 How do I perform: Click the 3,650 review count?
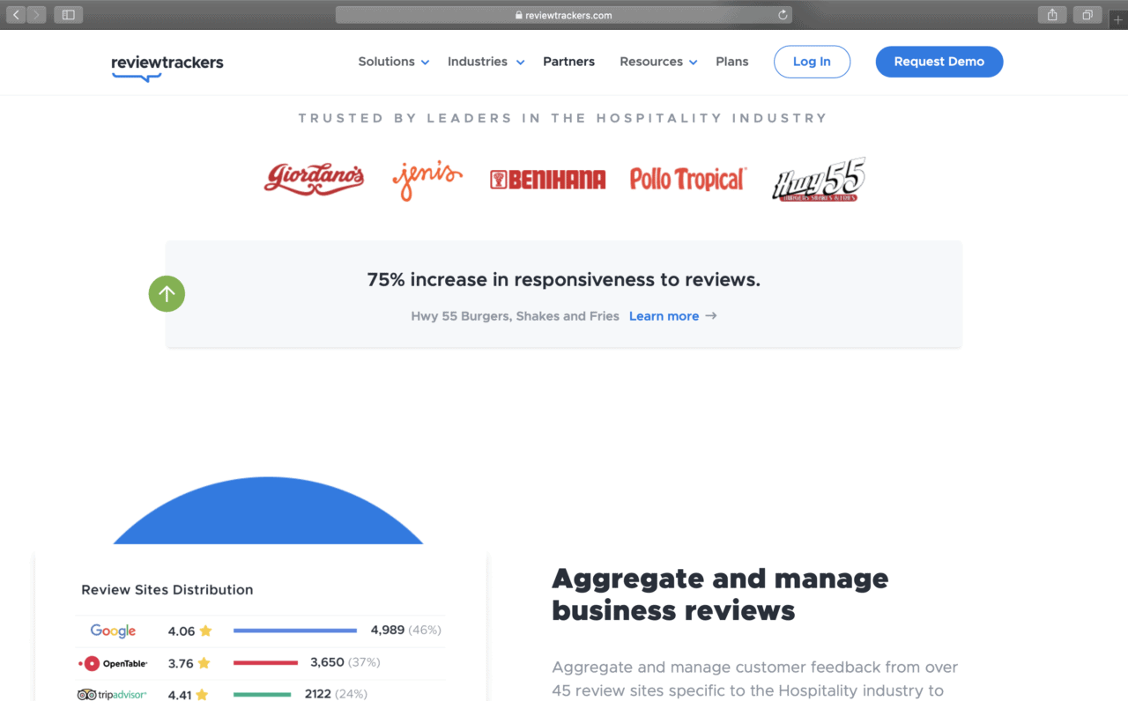[x=327, y=662]
